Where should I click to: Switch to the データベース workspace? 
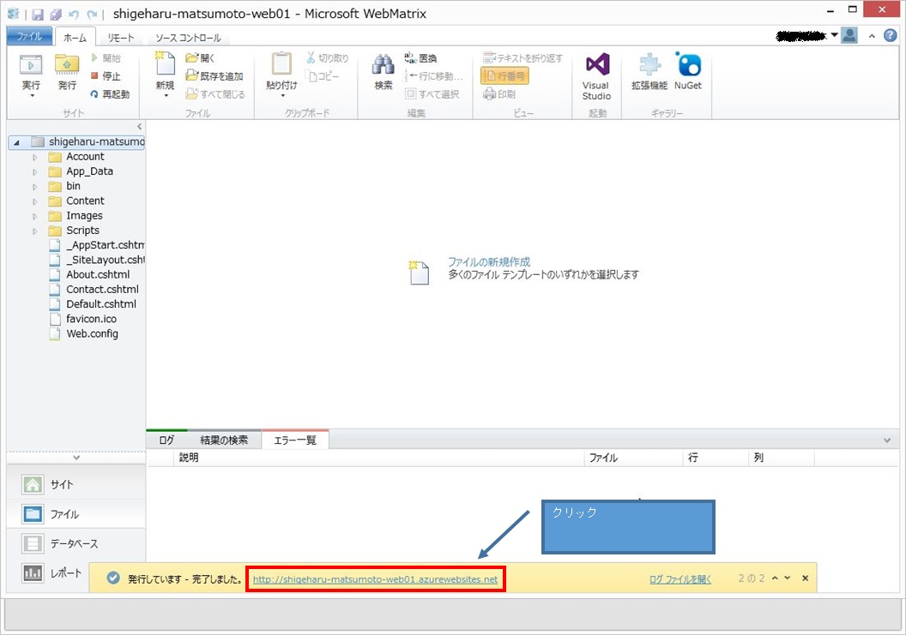tap(76, 543)
